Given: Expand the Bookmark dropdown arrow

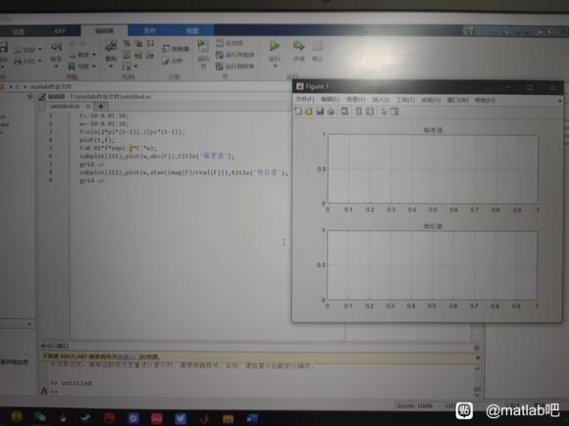Looking at the screenshot, I should click(94, 67).
